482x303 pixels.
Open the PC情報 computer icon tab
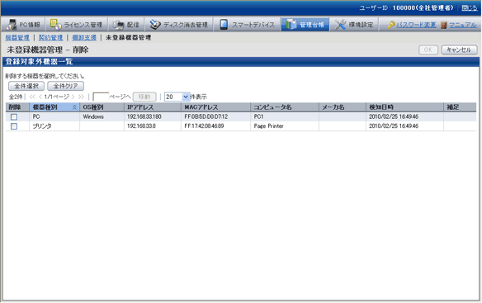(x=12, y=24)
